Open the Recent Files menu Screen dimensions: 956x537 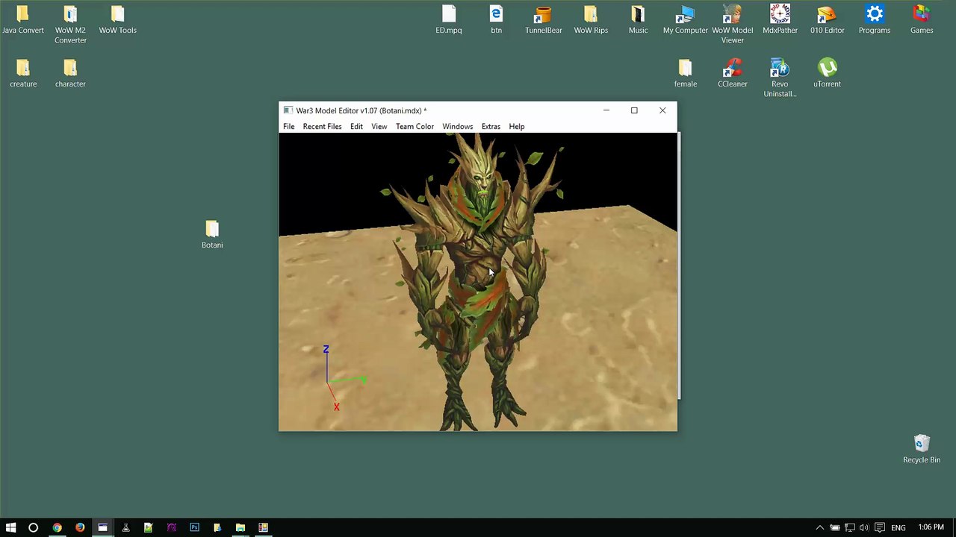(322, 126)
